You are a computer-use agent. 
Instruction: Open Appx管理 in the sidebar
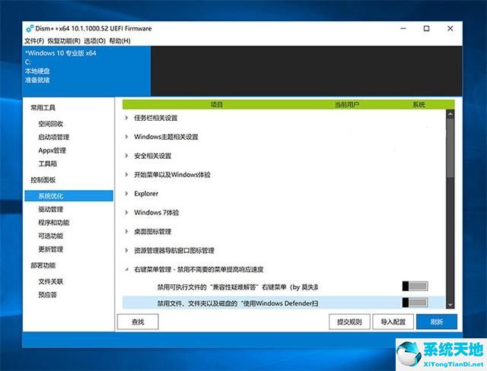[53, 151]
